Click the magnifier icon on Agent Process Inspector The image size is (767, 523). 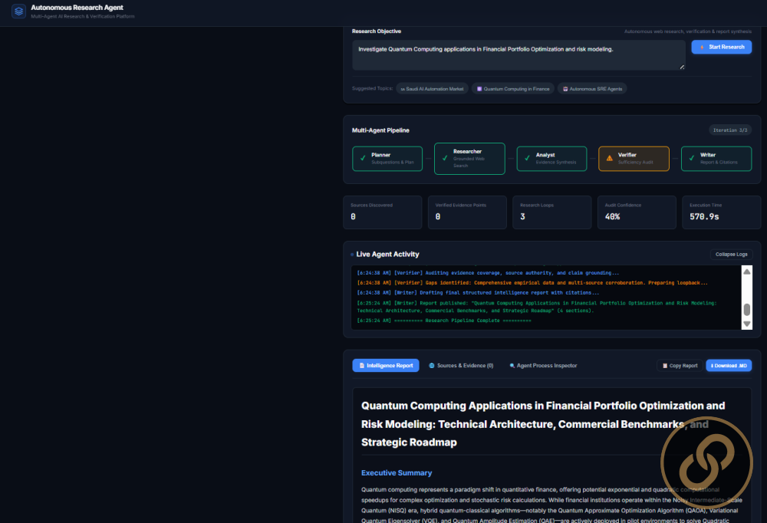pyautogui.click(x=512, y=366)
